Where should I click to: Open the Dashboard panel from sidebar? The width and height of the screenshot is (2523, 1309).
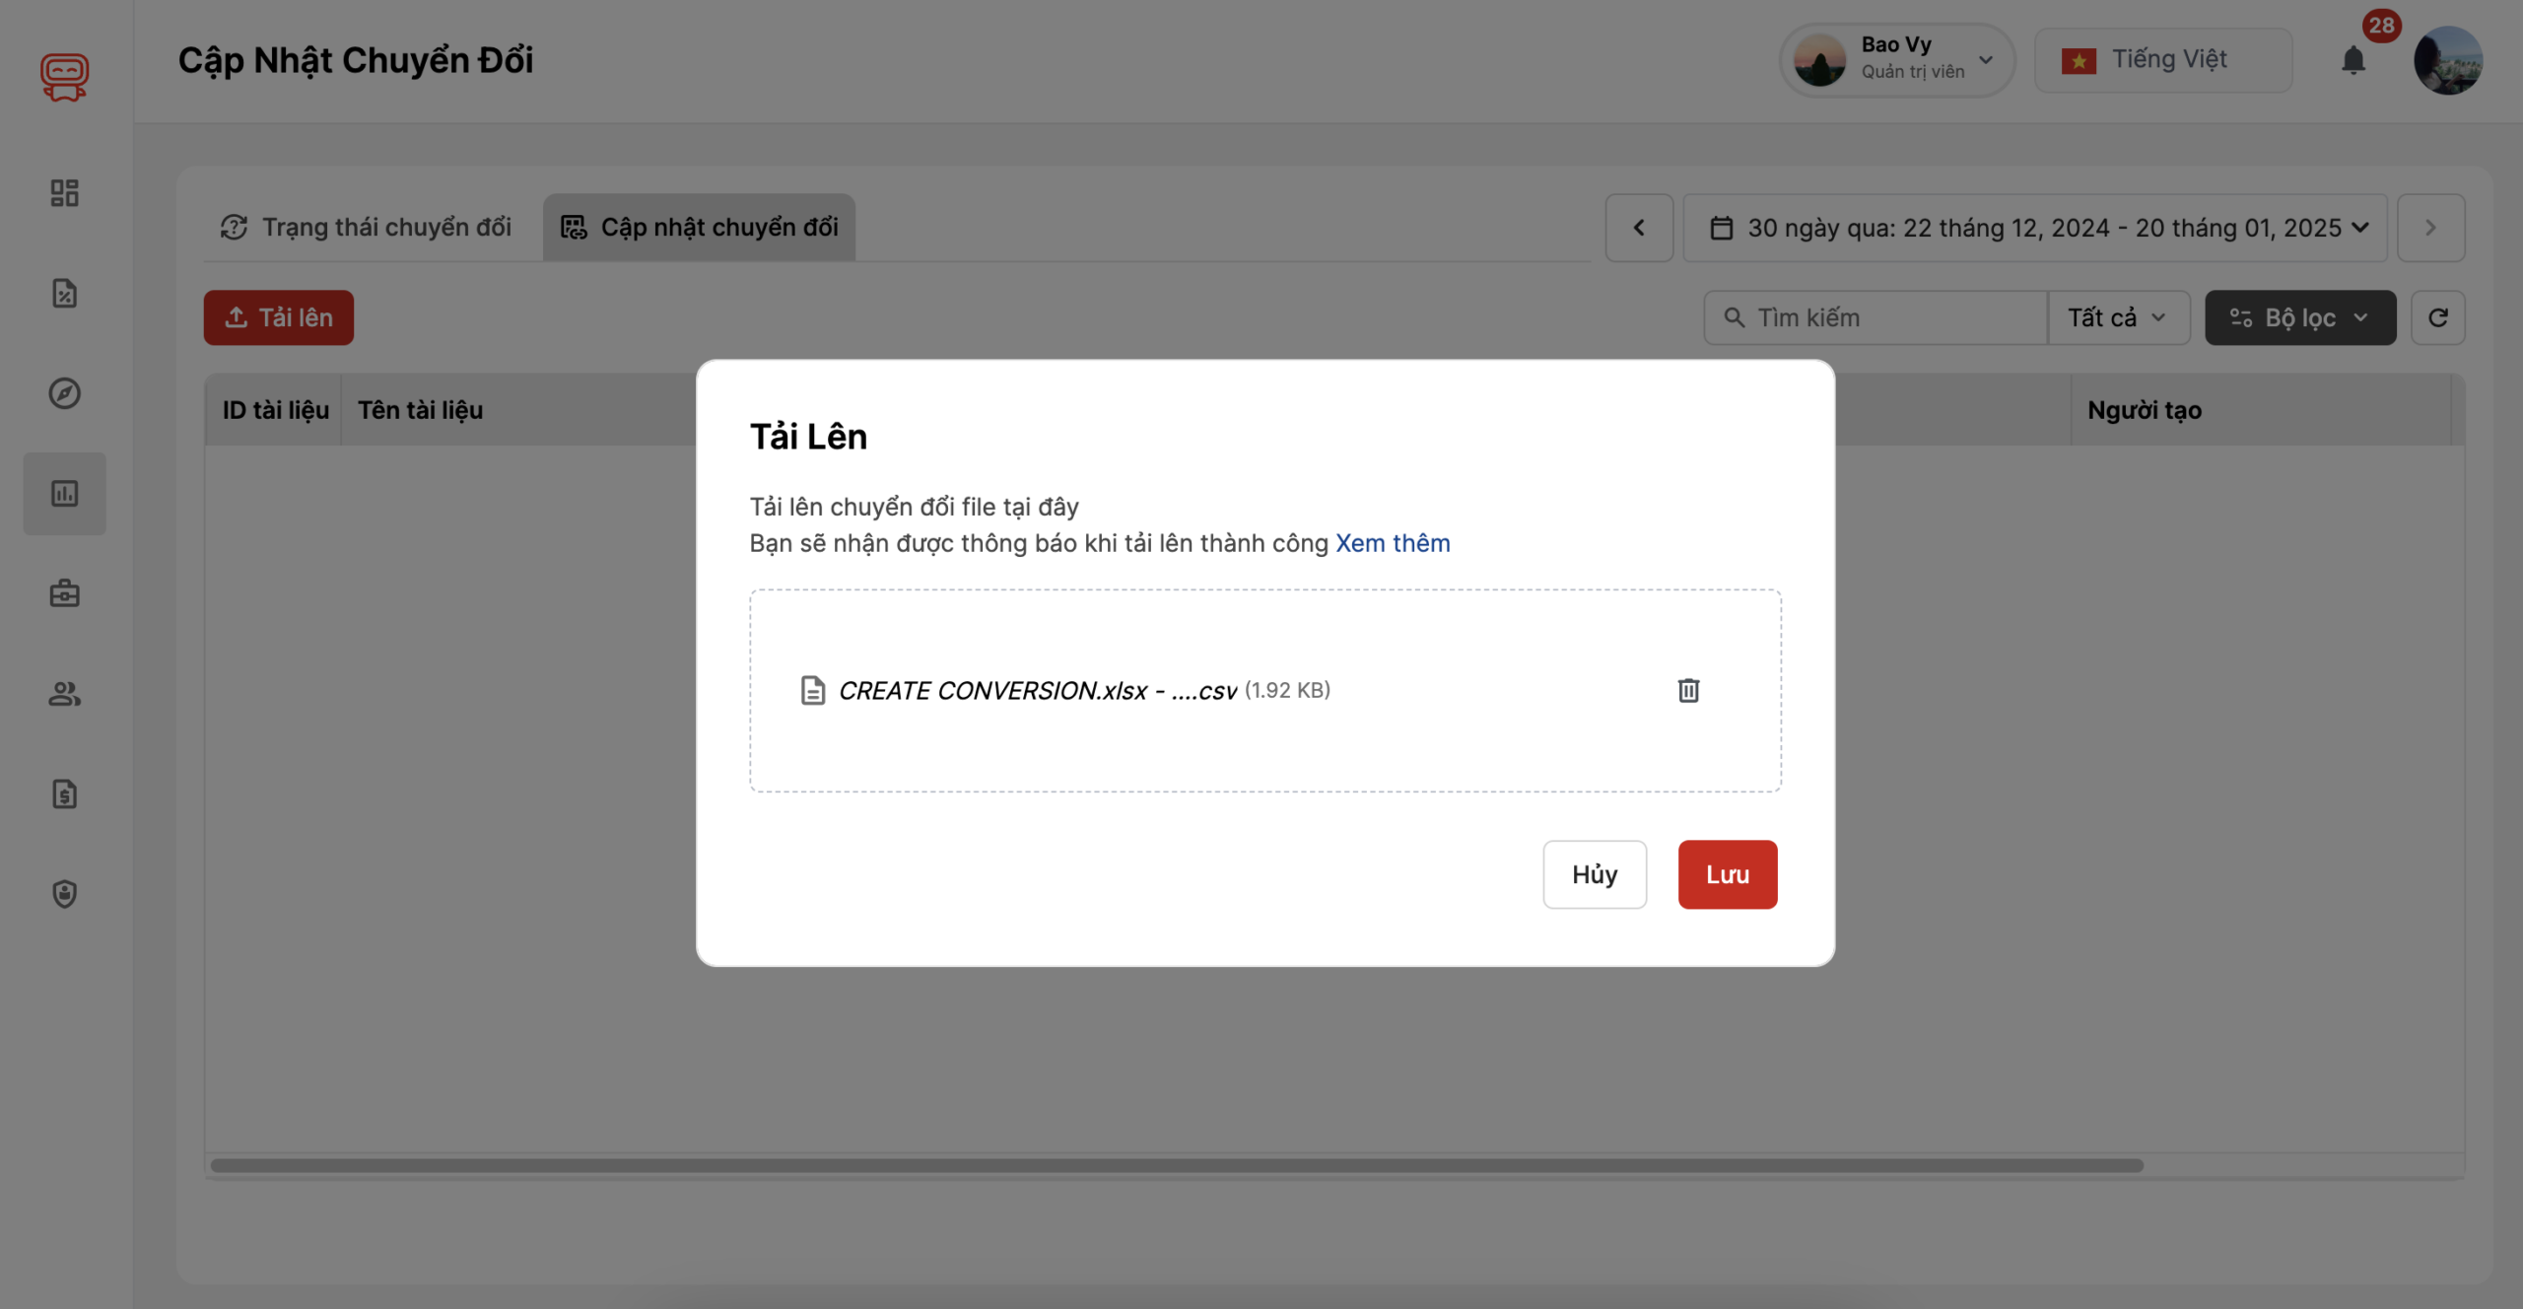click(64, 193)
